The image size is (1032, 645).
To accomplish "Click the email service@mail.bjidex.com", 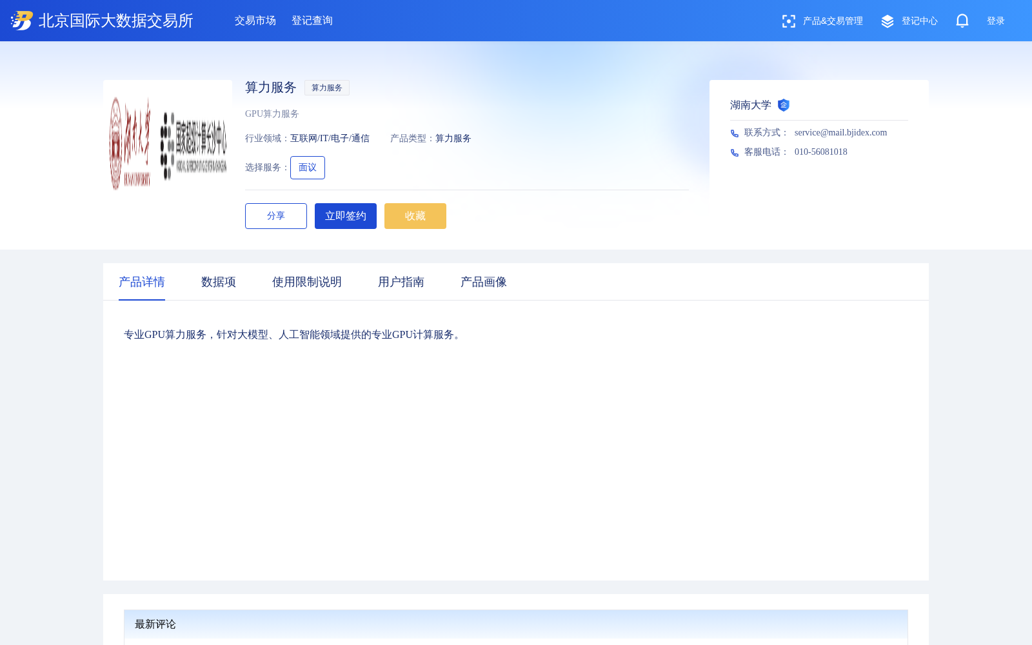I will pyautogui.click(x=840, y=133).
